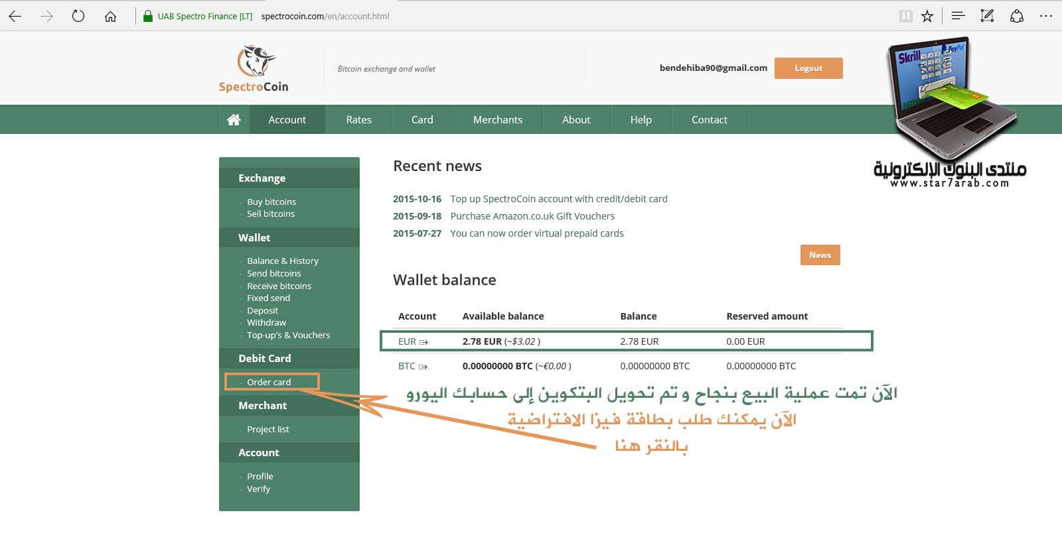Click the BTC account link
1062x549 pixels.
pos(407,366)
